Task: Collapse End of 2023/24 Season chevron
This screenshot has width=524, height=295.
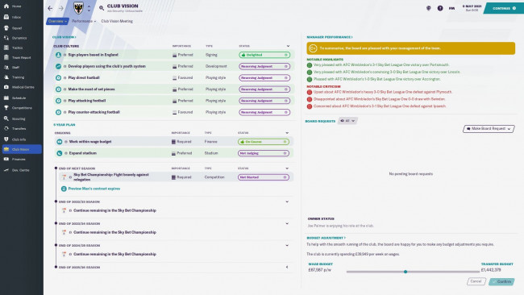Action: [x=287, y=223]
